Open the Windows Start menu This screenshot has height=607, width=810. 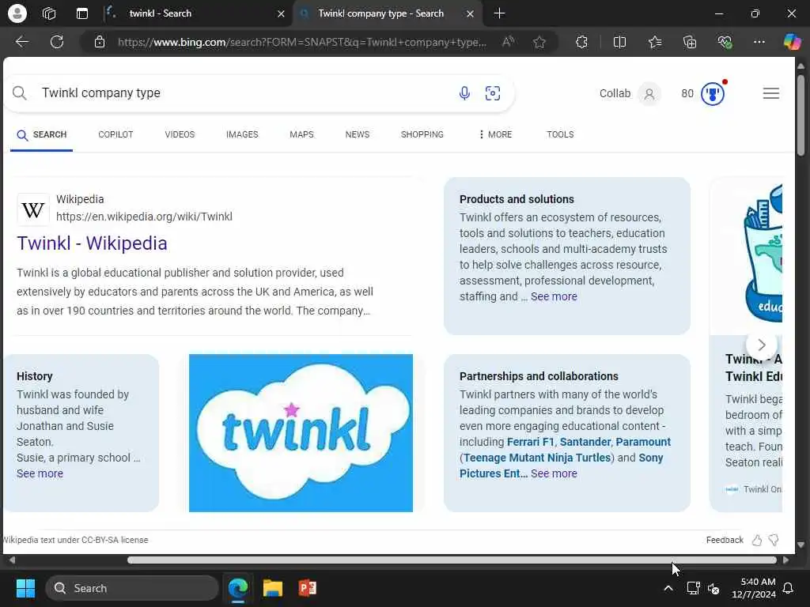(x=25, y=588)
